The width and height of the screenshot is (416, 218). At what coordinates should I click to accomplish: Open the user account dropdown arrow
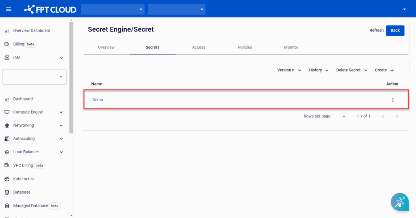pos(404,9)
